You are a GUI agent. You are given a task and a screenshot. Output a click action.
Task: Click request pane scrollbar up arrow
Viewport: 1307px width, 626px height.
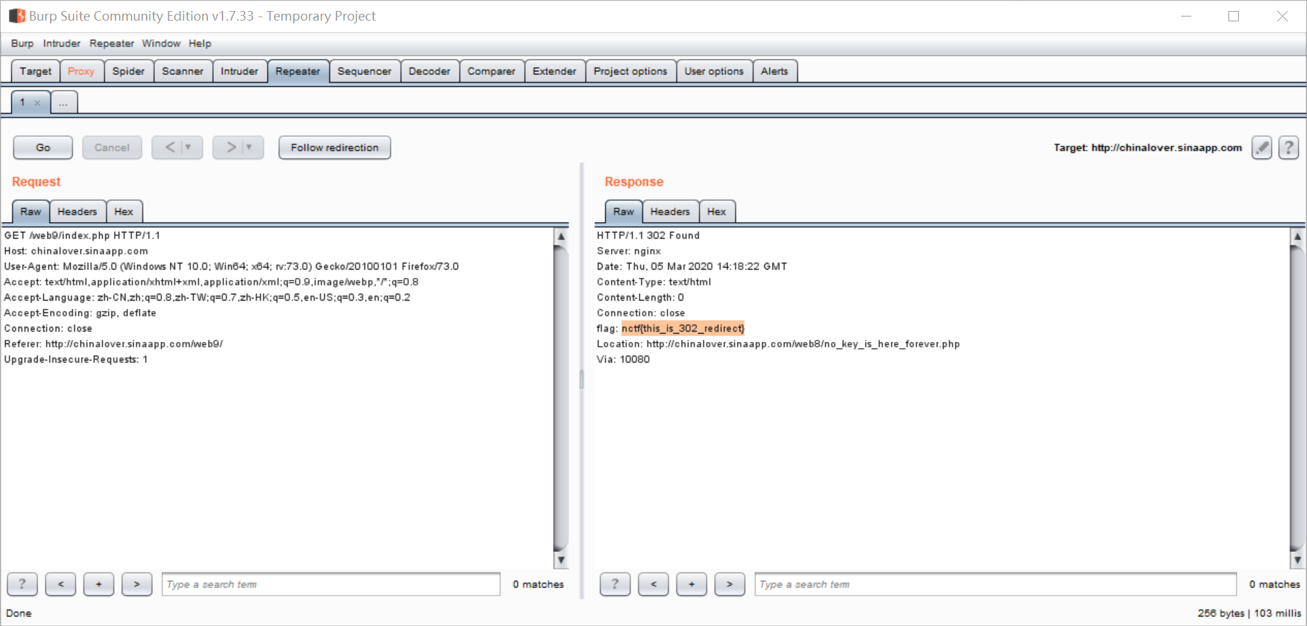pos(561,236)
